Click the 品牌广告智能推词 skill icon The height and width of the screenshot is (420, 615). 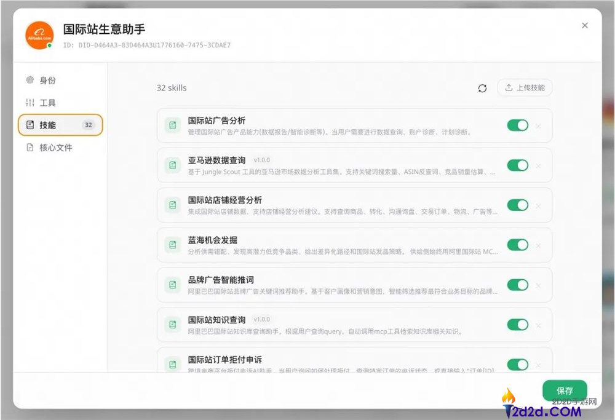pyautogui.click(x=172, y=285)
